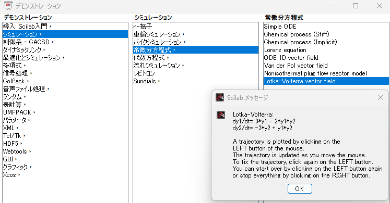Open the 導入: Scilab入門 category
Screen dimensions: 390x203
tap(65, 26)
